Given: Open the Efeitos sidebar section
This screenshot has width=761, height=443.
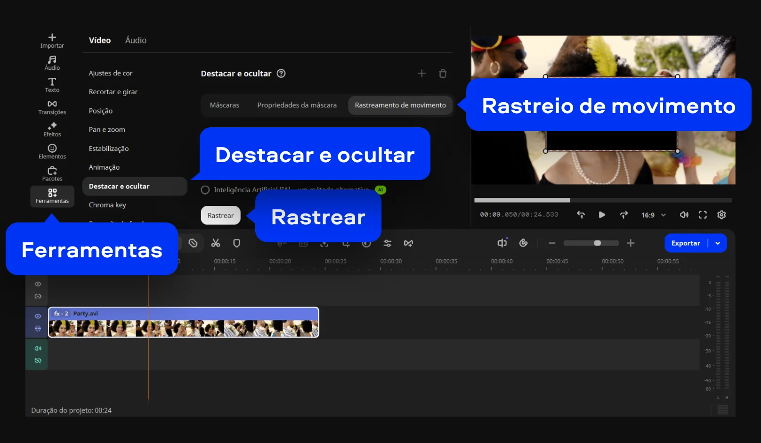Looking at the screenshot, I should (x=52, y=130).
